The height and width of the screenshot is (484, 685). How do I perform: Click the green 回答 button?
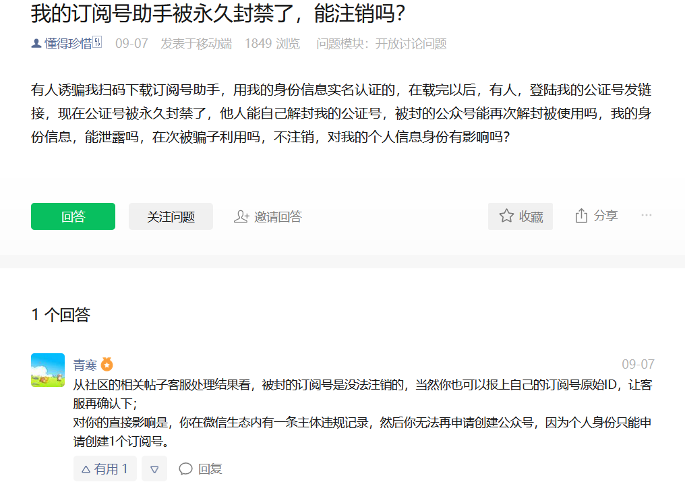pyautogui.click(x=73, y=216)
